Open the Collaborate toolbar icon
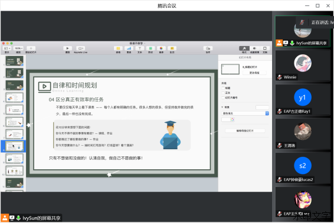Screen dimensions: 334x223 click(x=208, y=48)
